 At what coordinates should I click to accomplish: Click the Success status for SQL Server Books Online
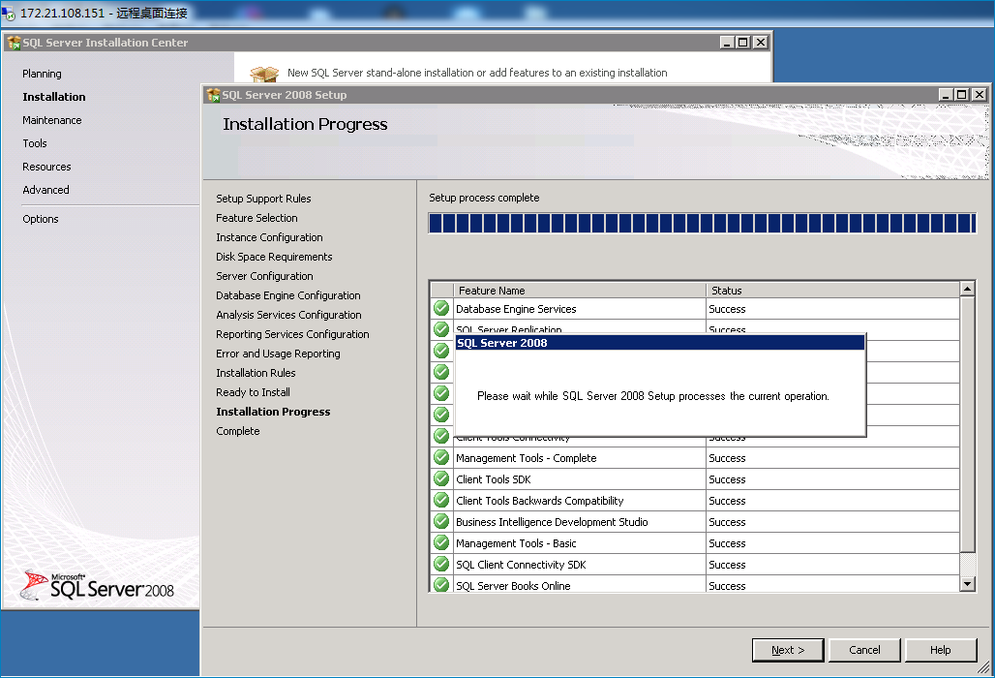tap(727, 586)
